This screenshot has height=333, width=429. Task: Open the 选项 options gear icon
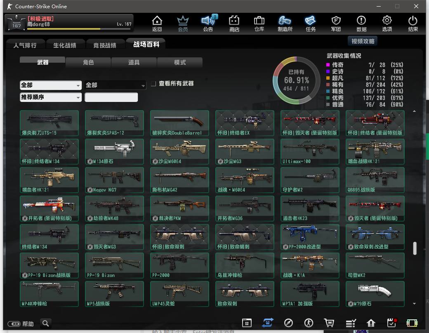tap(387, 24)
